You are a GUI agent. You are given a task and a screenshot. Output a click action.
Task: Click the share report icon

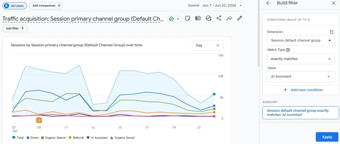pyautogui.click(x=219, y=18)
